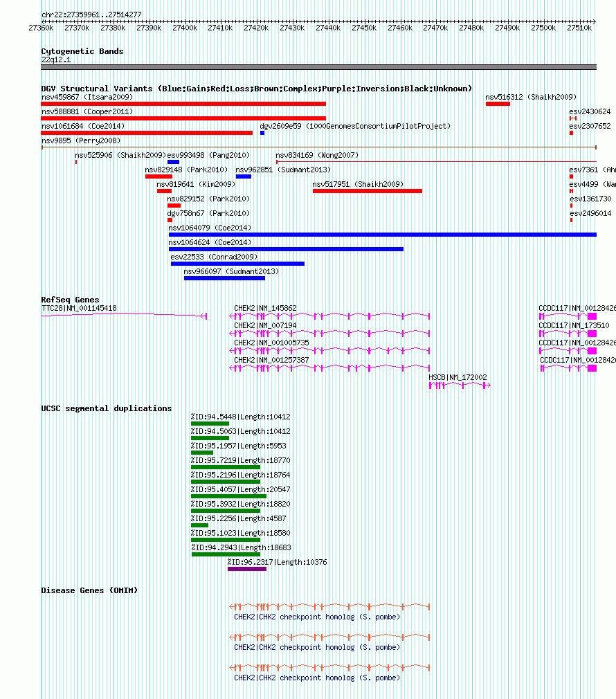This screenshot has height=699, width=616.
Task: Select the esv993498 (Pang2010) blue gain bar
Action: tap(174, 162)
